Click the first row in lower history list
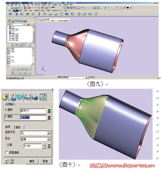Image resolution: width=161 pixels, height=170 pixels. (x=11, y=48)
